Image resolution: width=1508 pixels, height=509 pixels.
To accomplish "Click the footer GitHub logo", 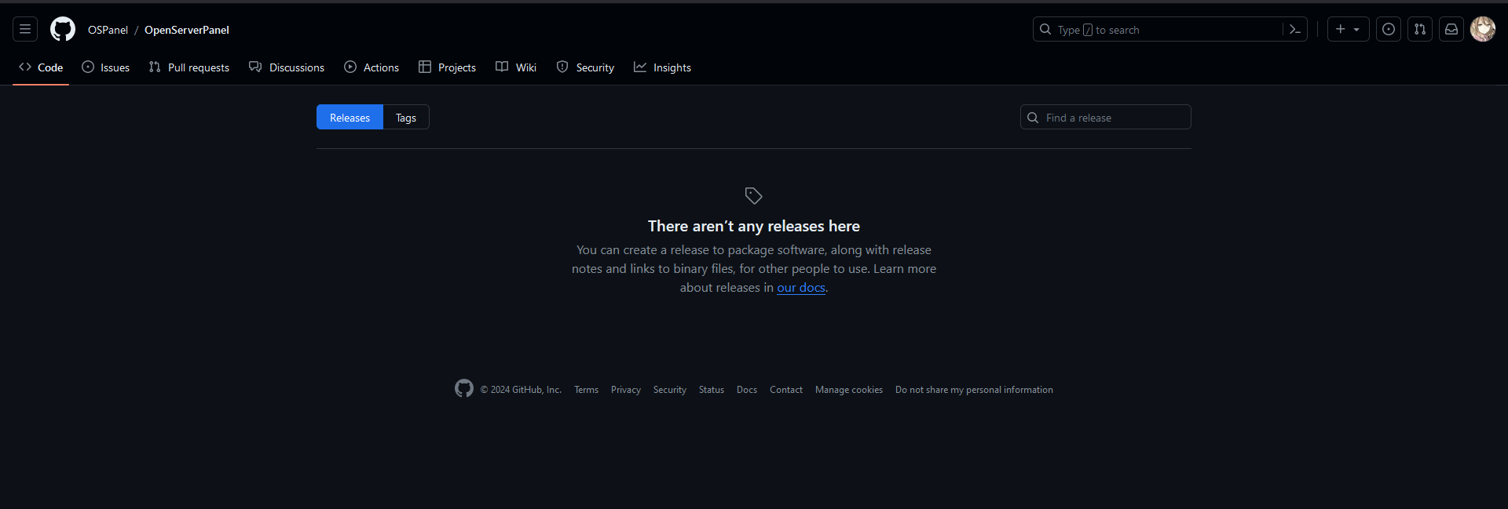I will (x=464, y=389).
